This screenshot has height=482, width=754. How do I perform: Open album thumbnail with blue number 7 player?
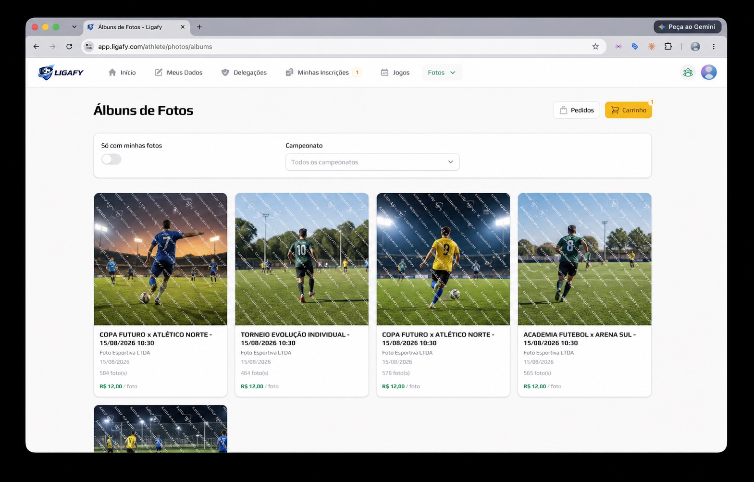pyautogui.click(x=161, y=259)
